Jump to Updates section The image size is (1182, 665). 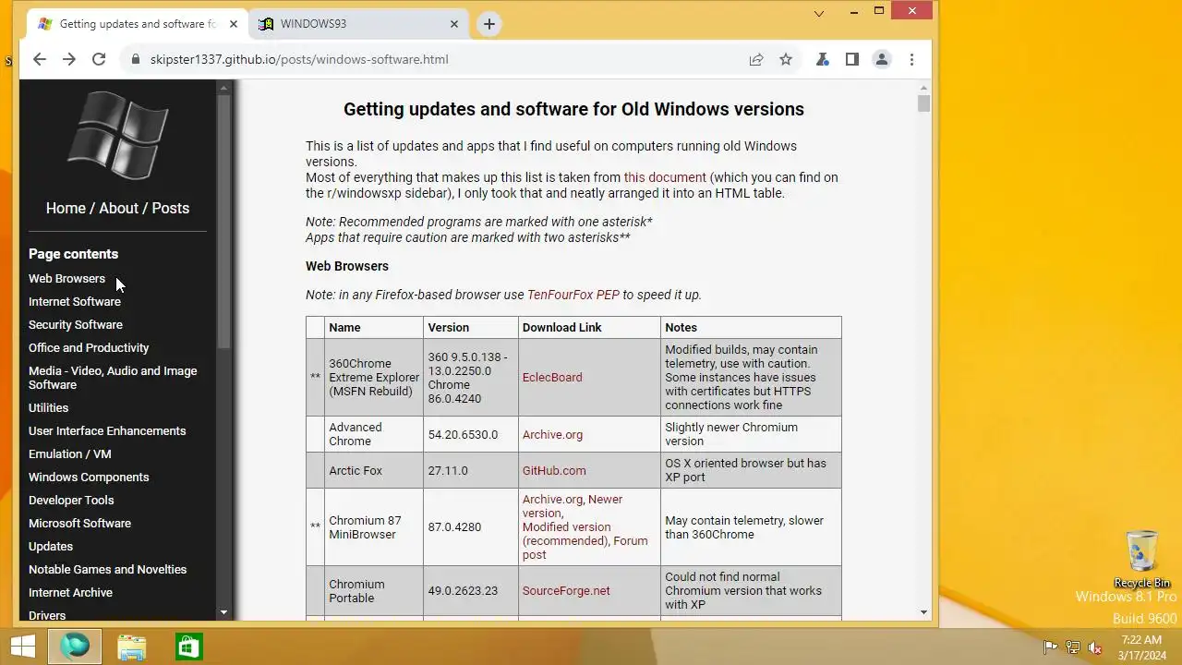(51, 546)
